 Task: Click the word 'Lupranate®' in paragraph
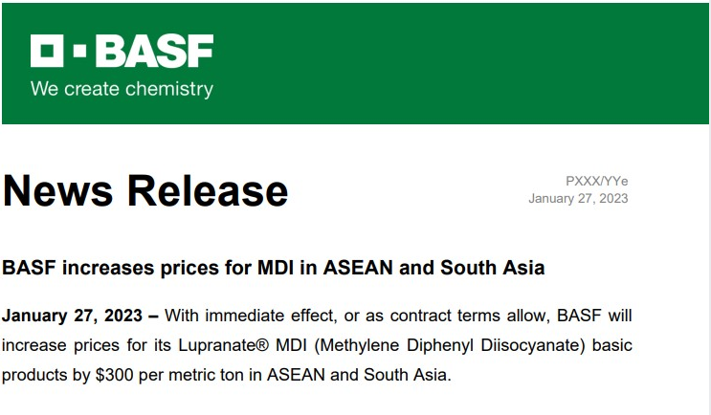[x=224, y=346]
